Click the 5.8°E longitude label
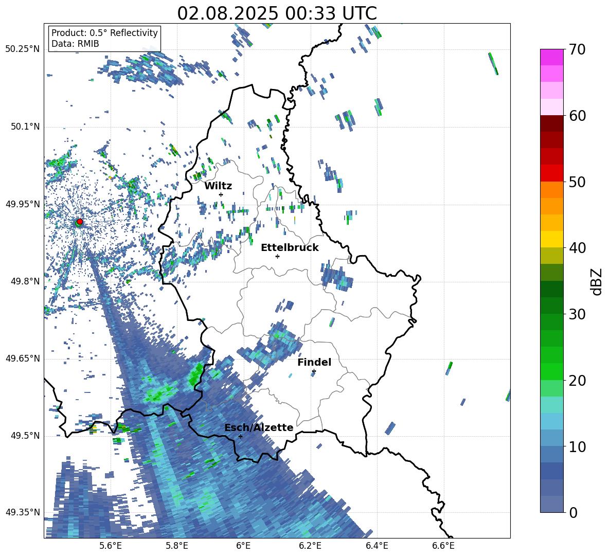 point(177,546)
